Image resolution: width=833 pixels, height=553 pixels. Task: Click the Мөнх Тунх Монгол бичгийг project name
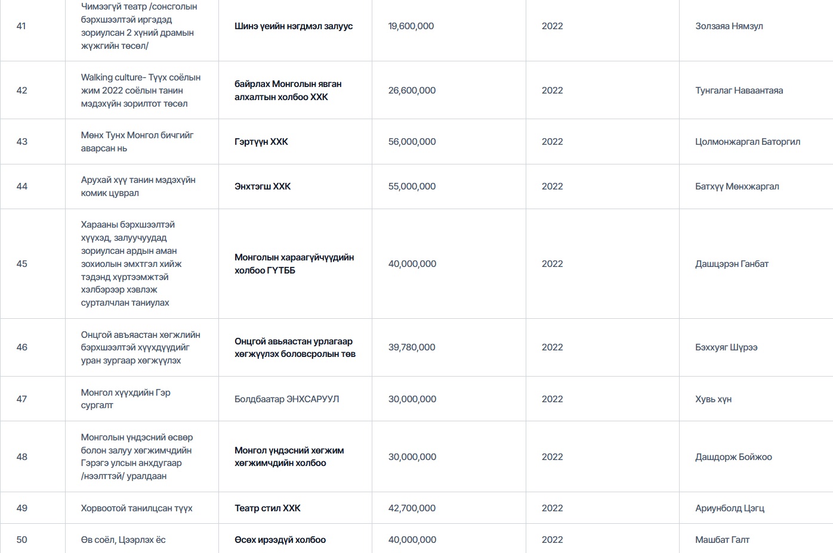tap(137, 142)
